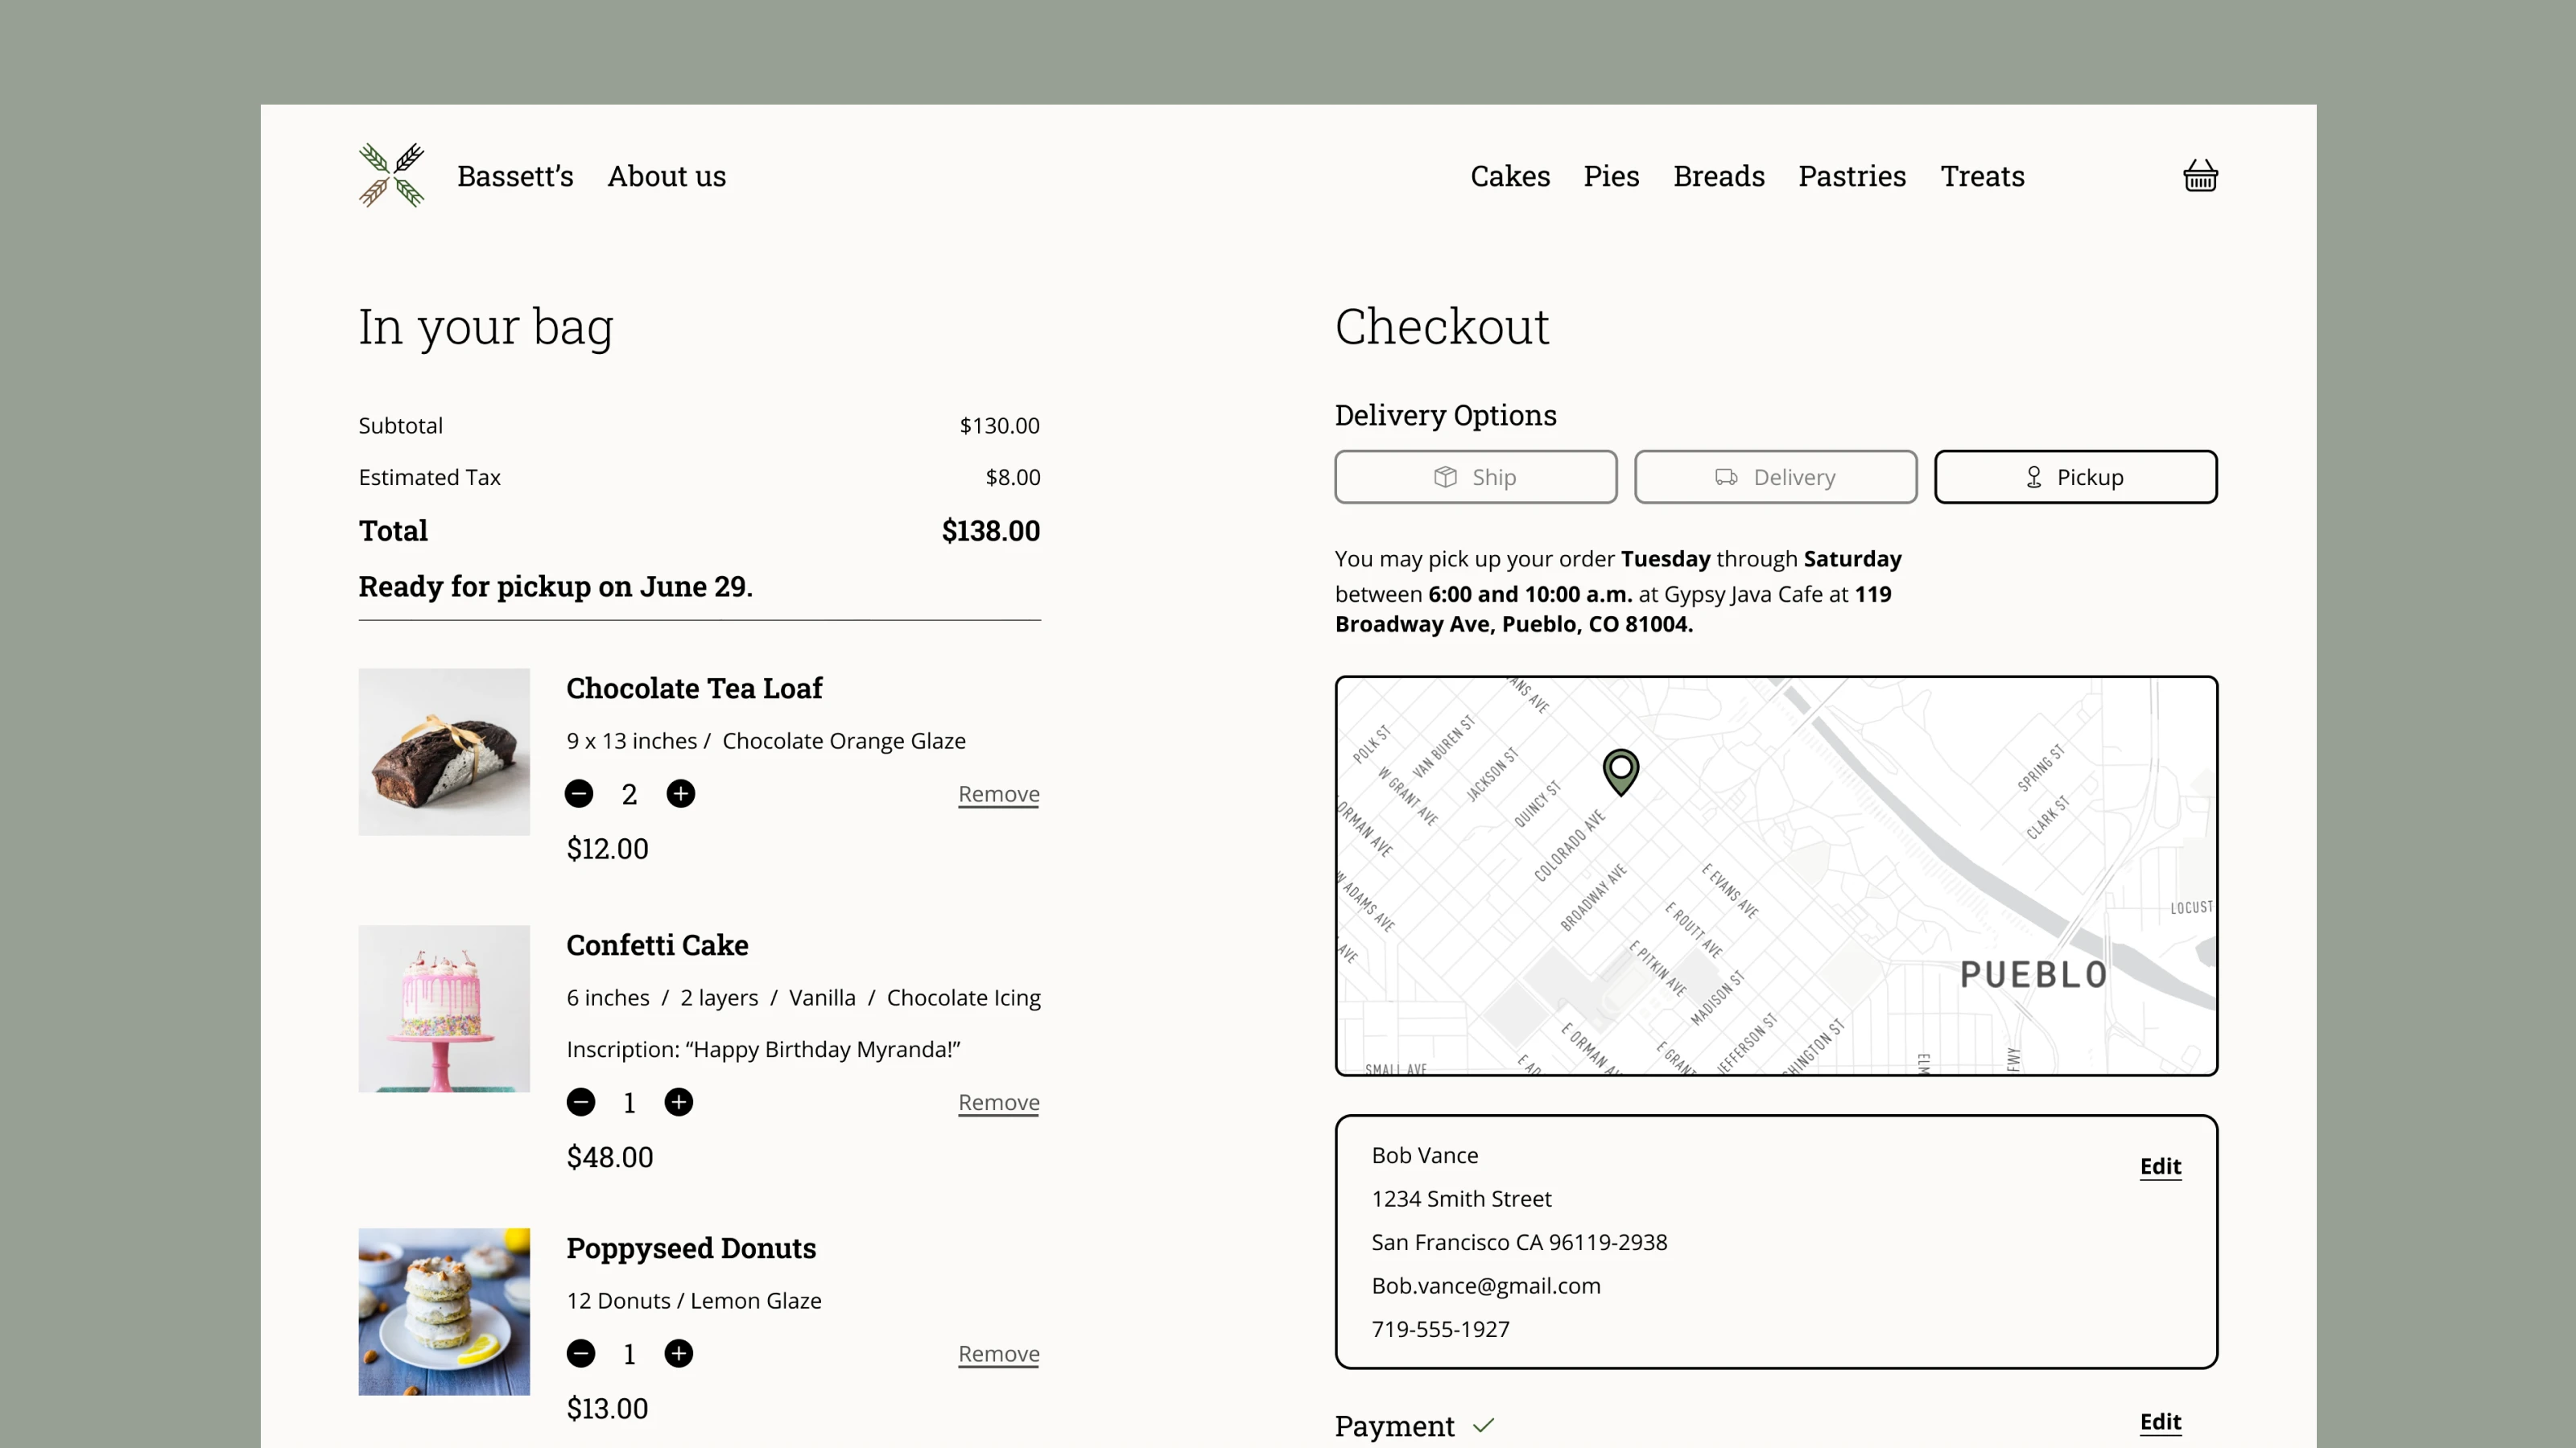Edit Bob Vance contact details
The height and width of the screenshot is (1448, 2576).
(x=2160, y=1166)
